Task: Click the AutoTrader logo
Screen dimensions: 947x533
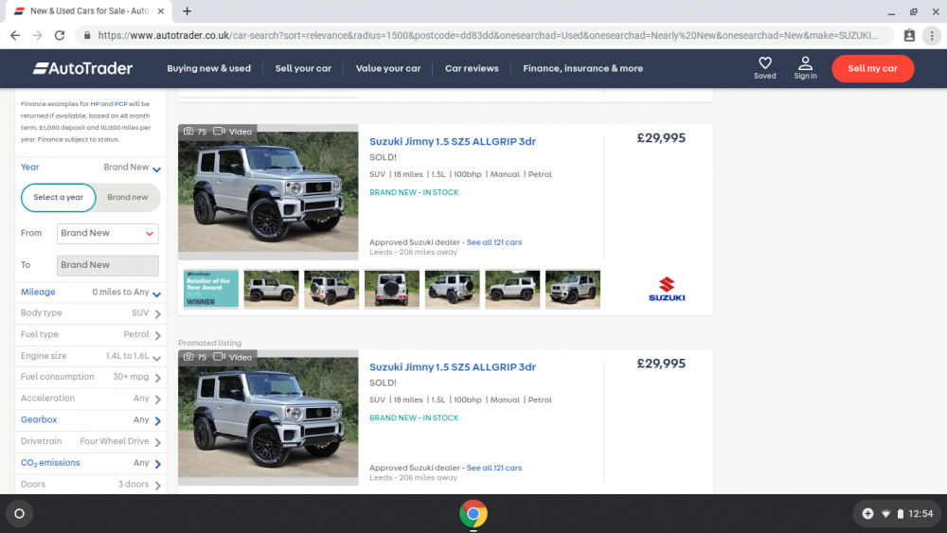Action: [82, 68]
